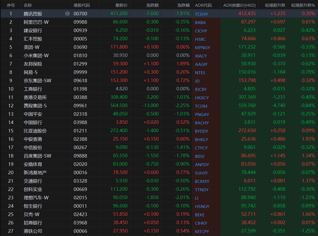Screen dimensions: 318x236
Task: Click the 序号 column header
Action: [11, 5]
